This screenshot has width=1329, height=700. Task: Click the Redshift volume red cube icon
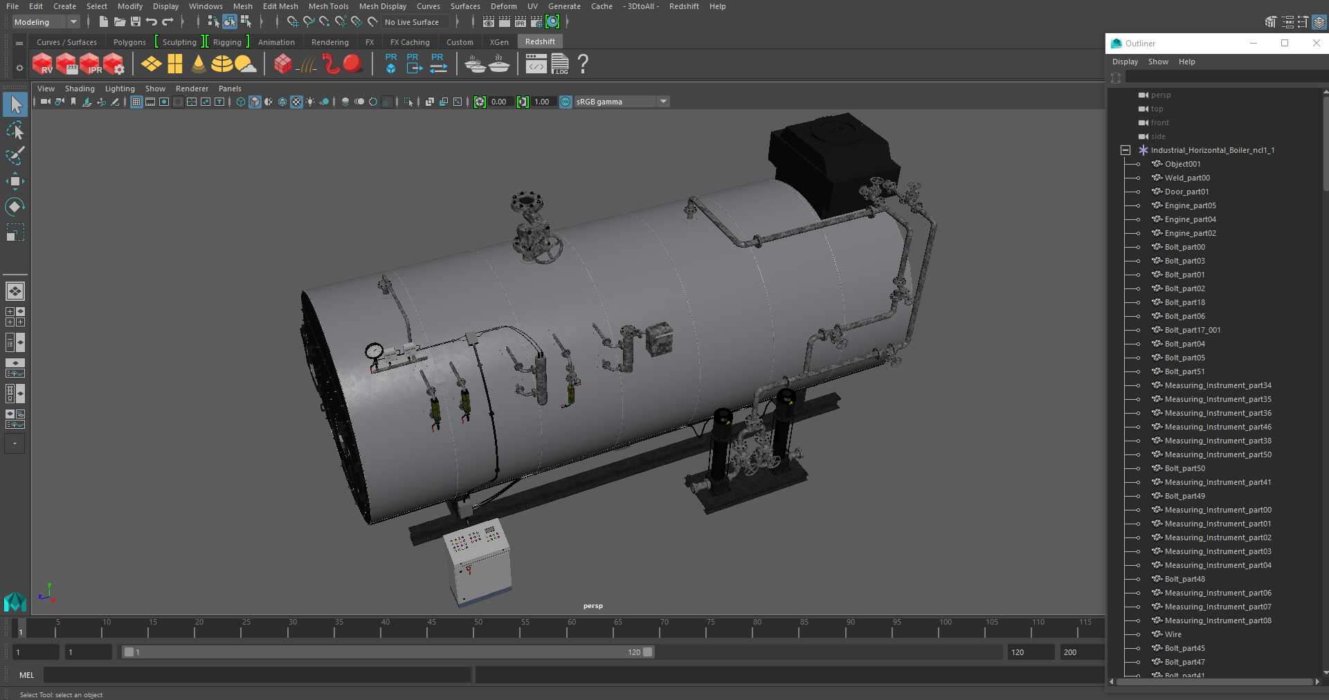[282, 64]
